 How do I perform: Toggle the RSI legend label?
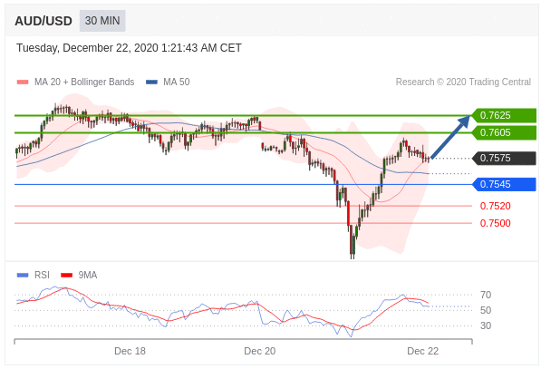click(x=42, y=275)
